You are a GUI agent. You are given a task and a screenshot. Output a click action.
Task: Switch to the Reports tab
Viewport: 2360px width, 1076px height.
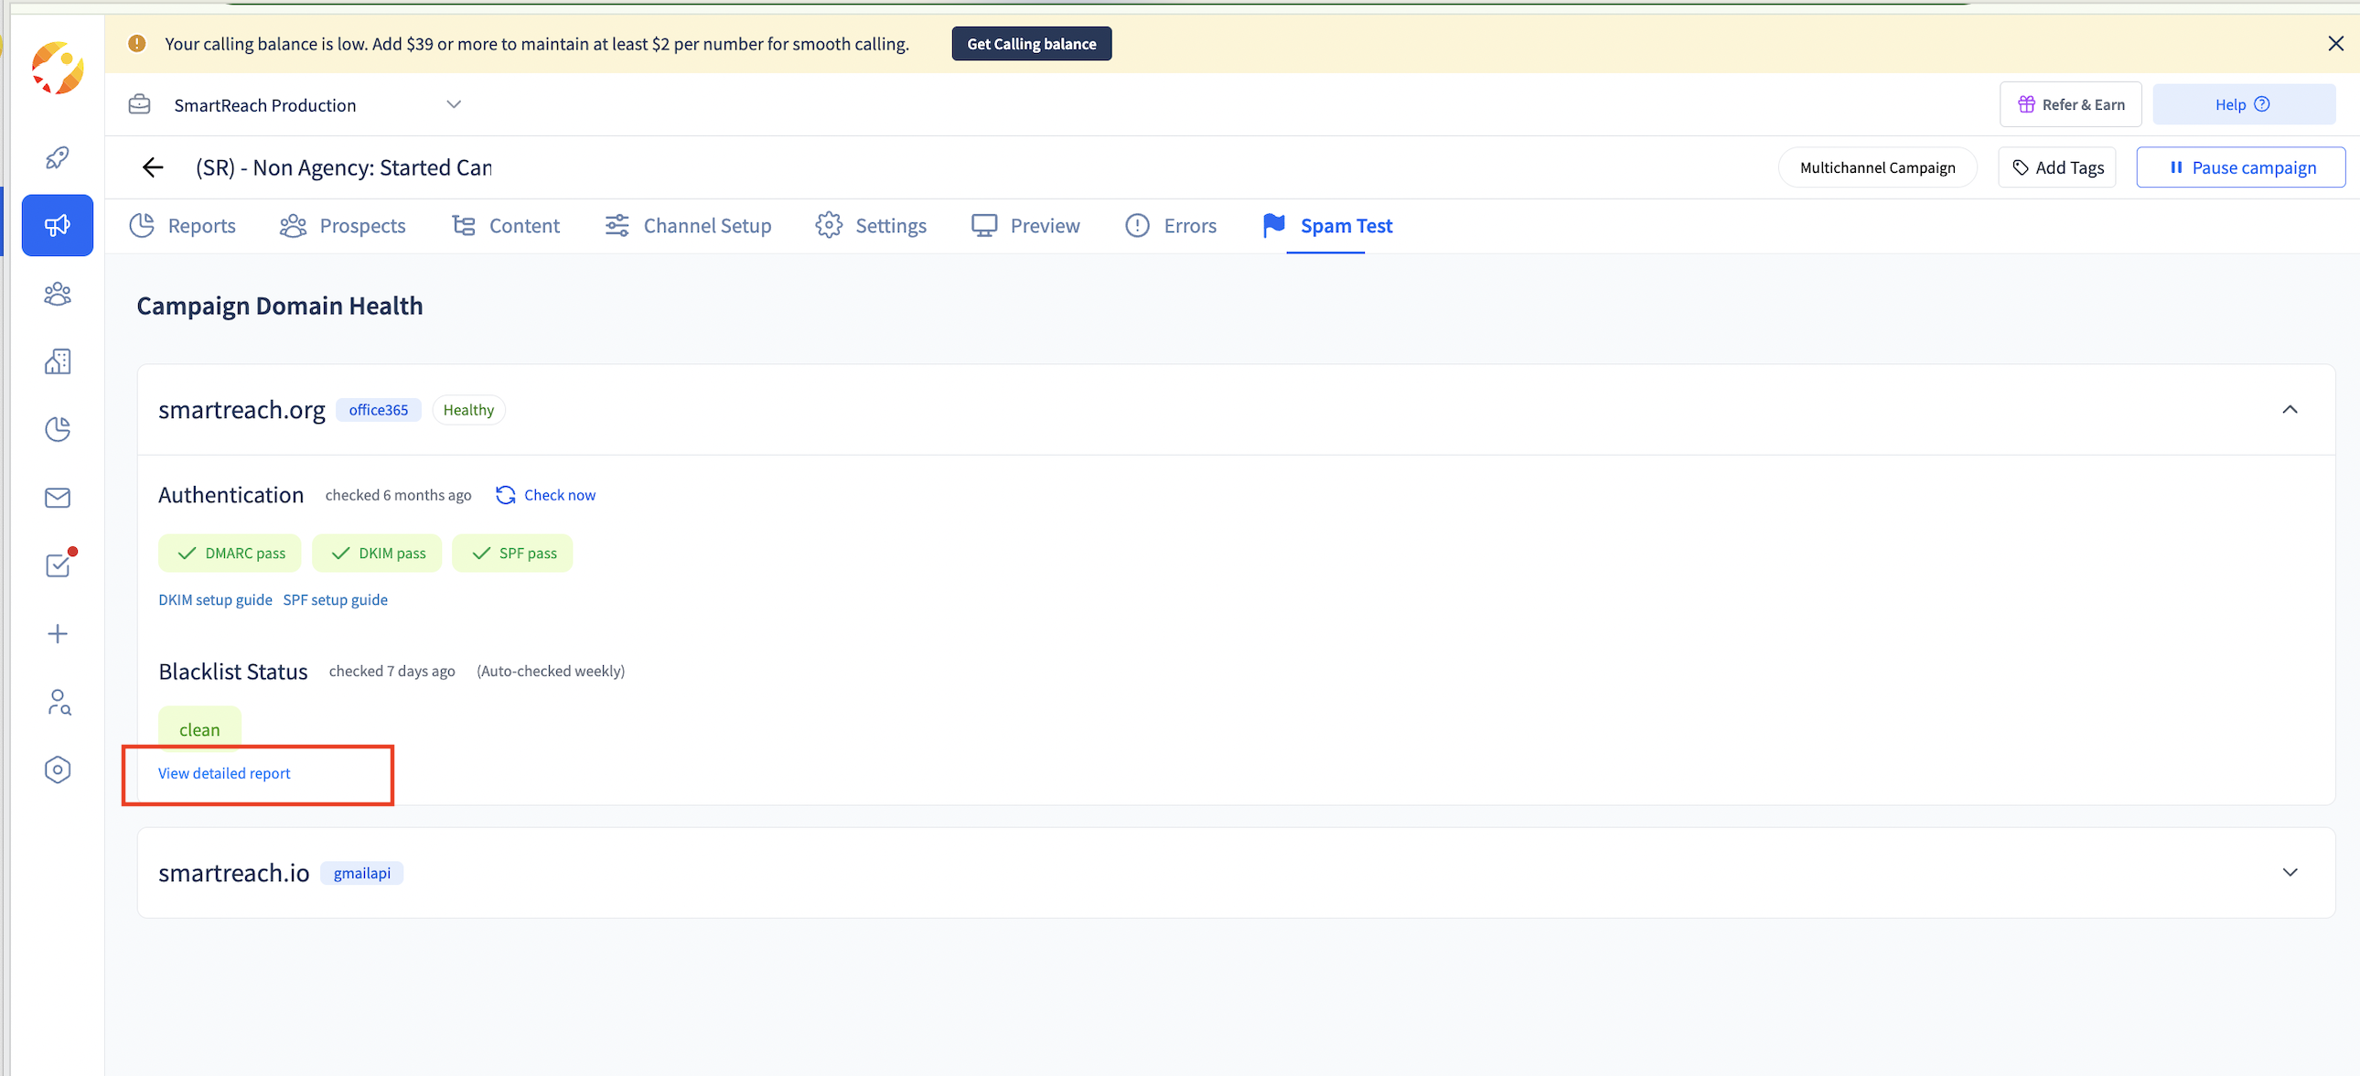click(182, 225)
